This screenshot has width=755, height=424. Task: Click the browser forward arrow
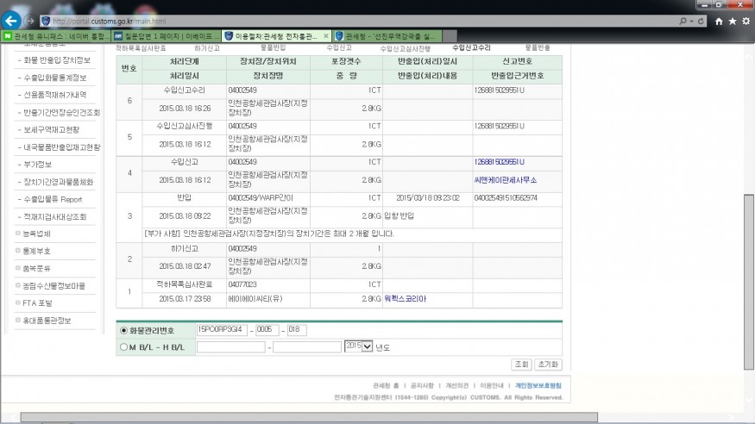(x=30, y=22)
